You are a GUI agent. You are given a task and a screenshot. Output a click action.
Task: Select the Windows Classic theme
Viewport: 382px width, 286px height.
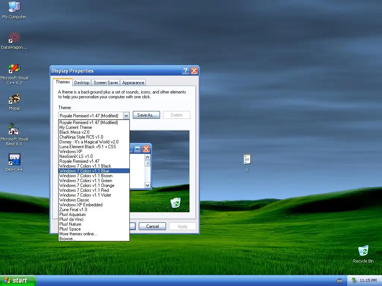(94, 200)
